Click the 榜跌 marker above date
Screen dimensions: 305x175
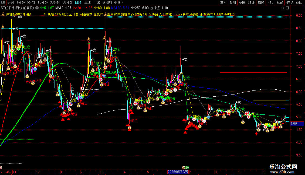point(185,167)
